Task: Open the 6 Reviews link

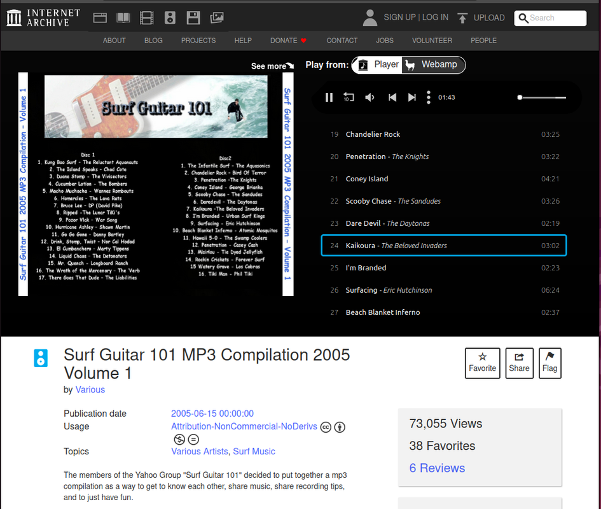Action: coord(437,468)
